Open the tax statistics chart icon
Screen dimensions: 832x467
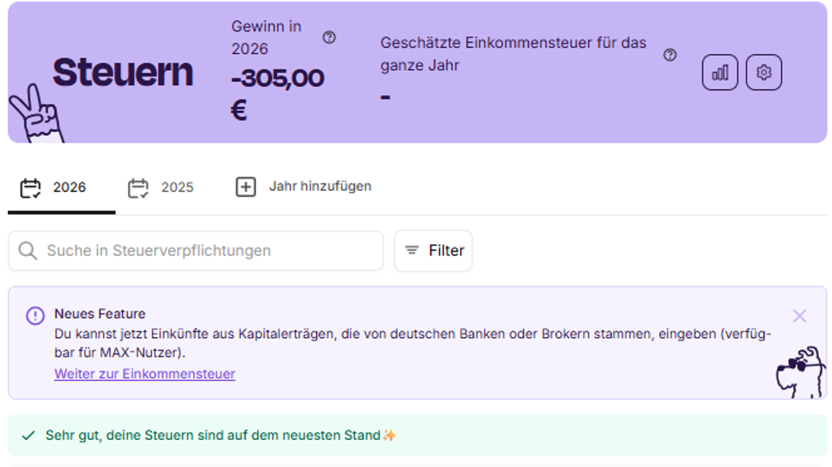point(720,73)
